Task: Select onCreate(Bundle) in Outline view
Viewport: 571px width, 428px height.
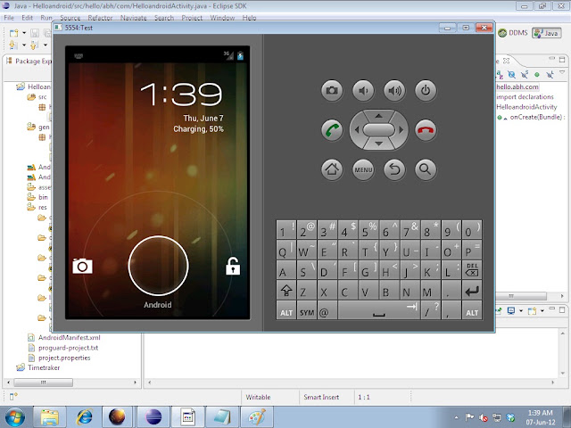Action: pos(533,117)
